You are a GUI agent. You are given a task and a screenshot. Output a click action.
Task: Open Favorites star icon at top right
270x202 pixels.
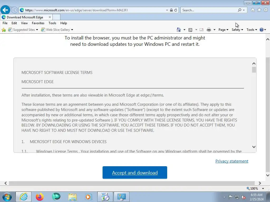[x=259, y=10]
